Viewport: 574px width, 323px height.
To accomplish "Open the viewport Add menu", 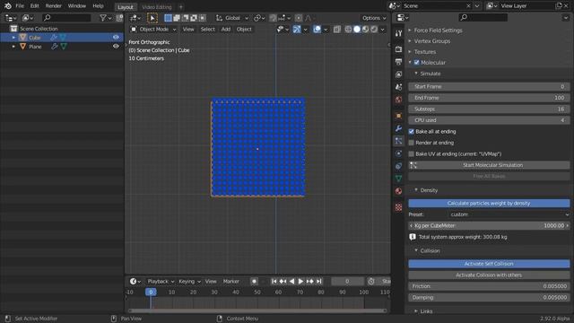I will coord(226,30).
